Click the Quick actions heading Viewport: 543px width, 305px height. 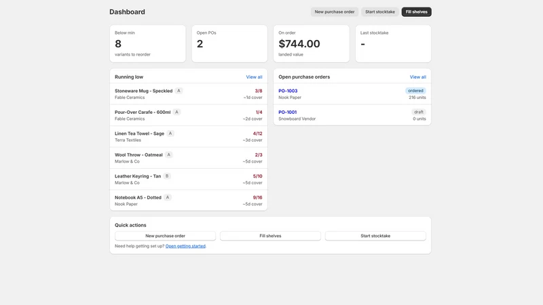(130, 225)
